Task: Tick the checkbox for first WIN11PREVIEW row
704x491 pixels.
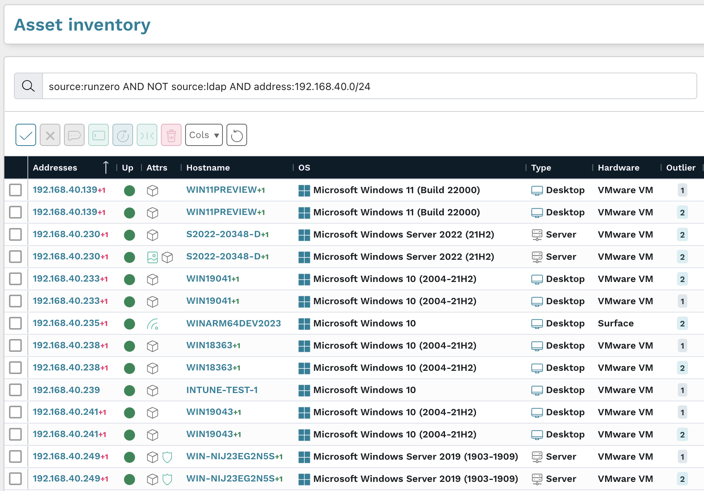Action: coord(15,190)
